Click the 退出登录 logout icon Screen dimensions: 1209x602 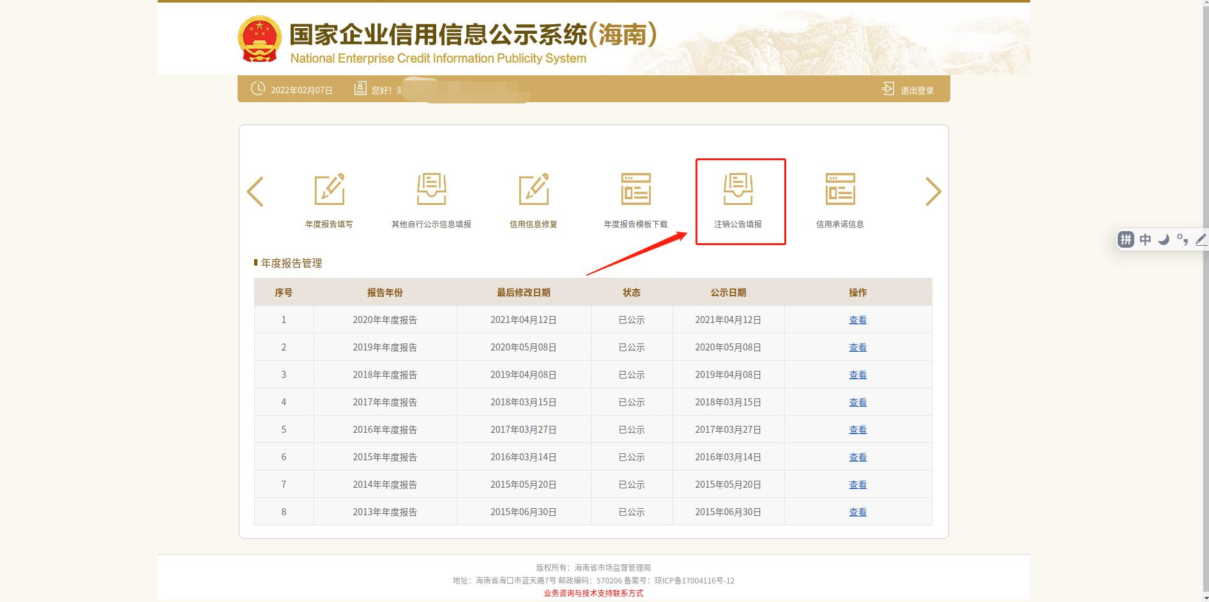click(888, 89)
